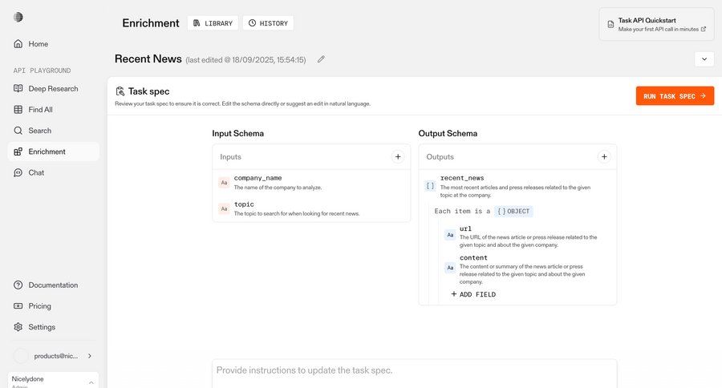
Task: Add a new output with the plus icon
Action: click(x=604, y=157)
